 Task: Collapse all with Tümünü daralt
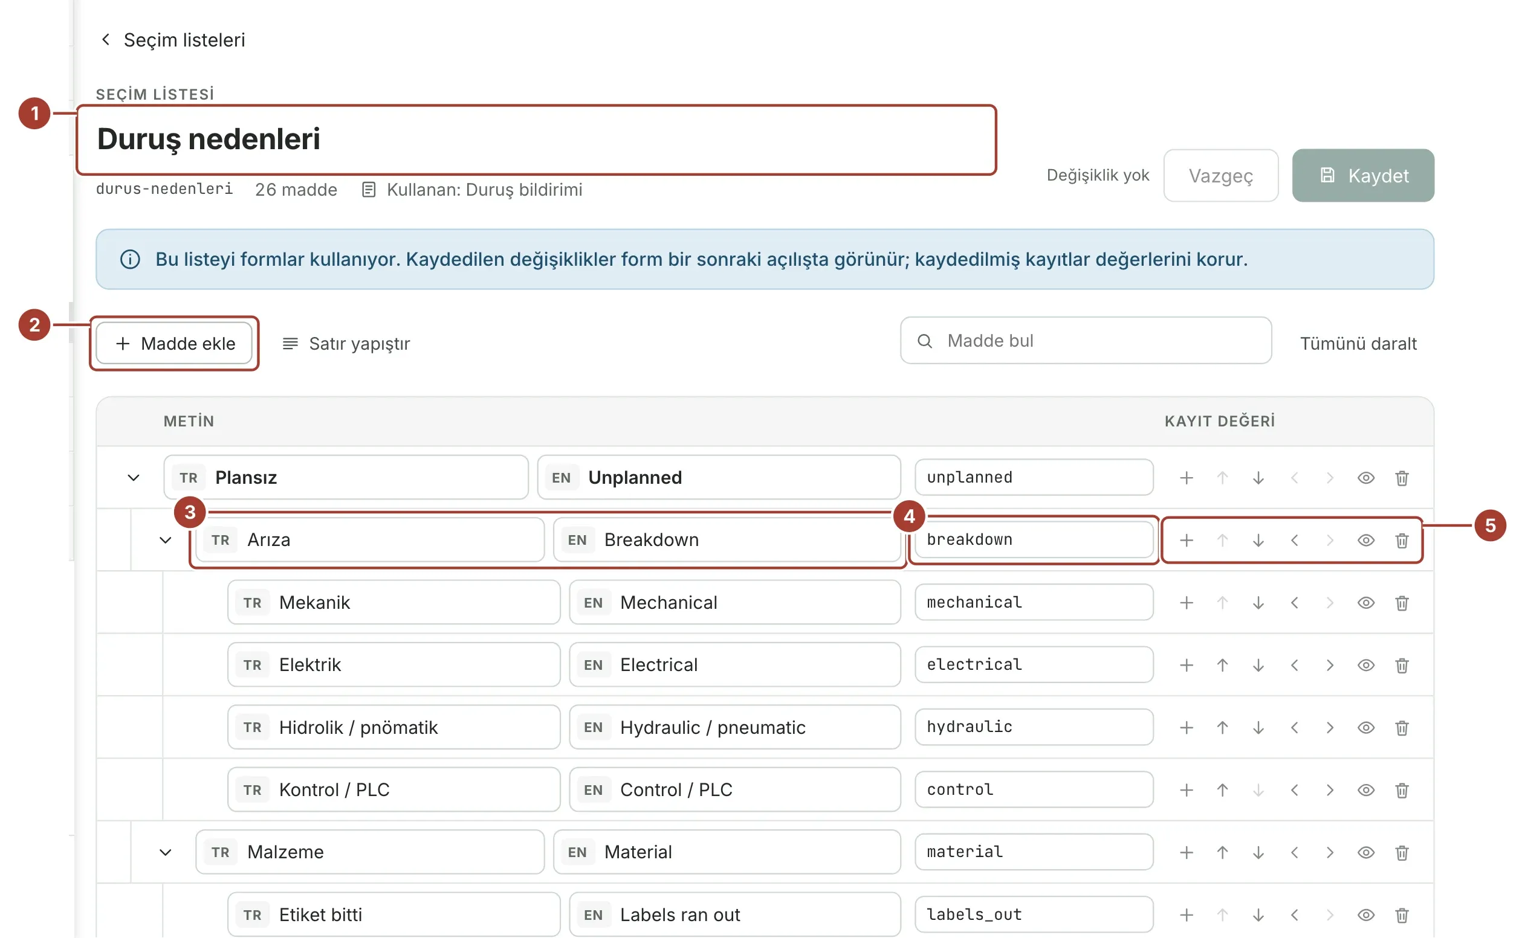pos(1358,344)
